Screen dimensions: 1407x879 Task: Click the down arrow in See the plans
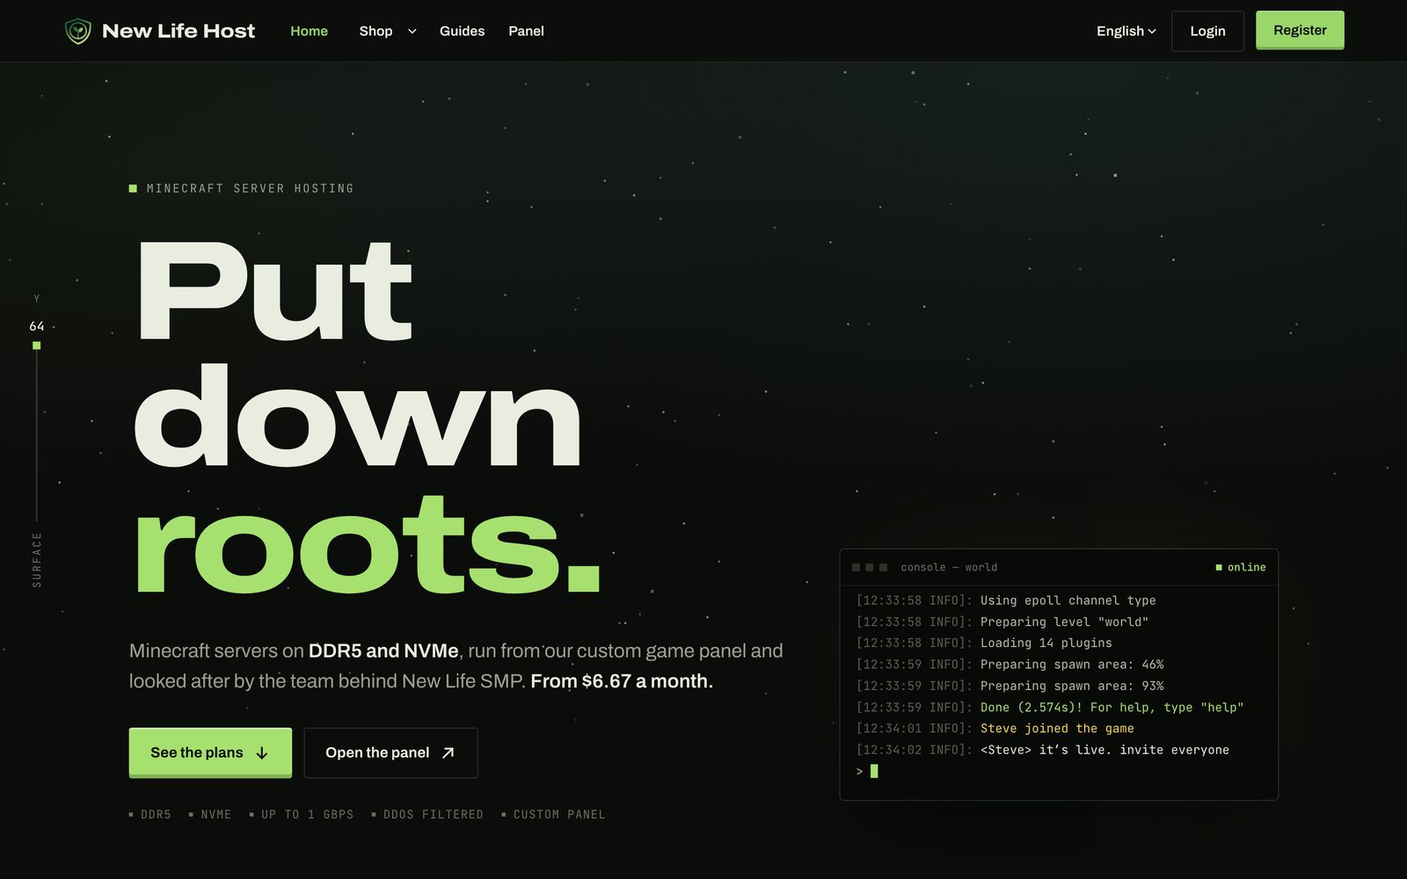coord(262,753)
